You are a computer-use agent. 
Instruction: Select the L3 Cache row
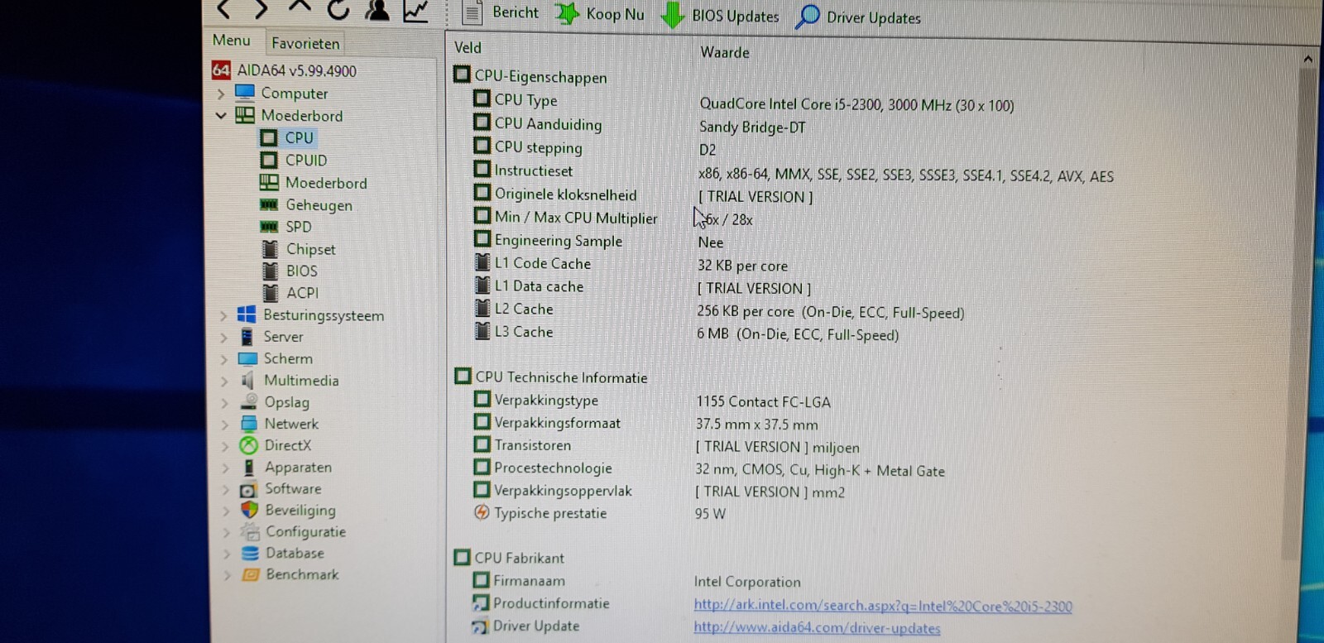[x=686, y=333]
